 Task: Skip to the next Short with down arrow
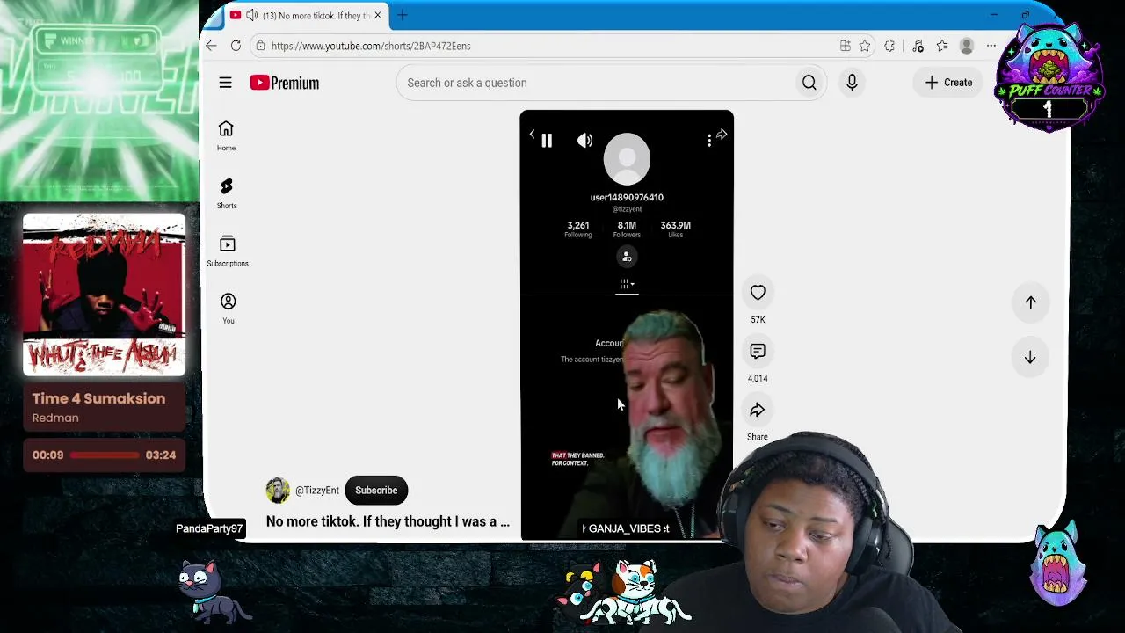pos(1030,358)
